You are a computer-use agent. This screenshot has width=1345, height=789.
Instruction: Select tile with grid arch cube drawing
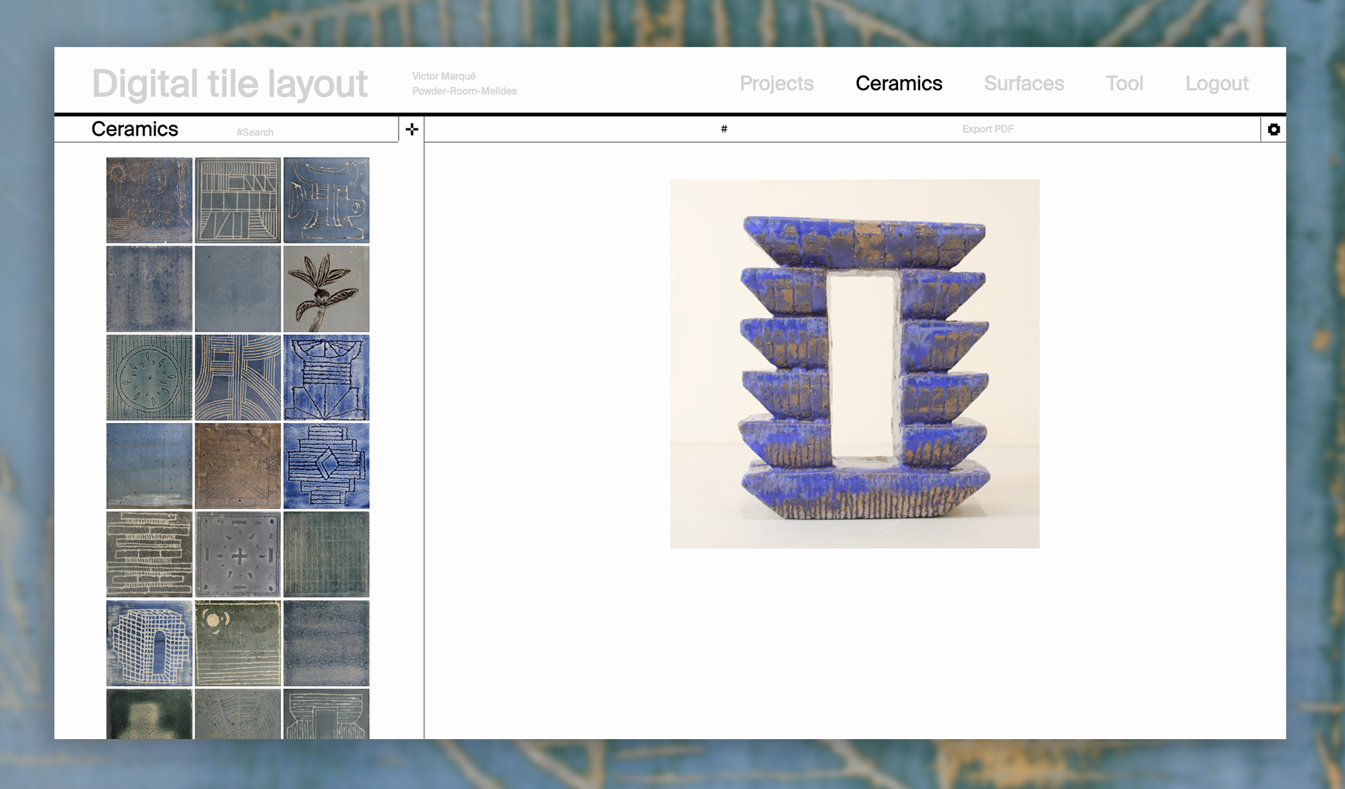tap(149, 643)
